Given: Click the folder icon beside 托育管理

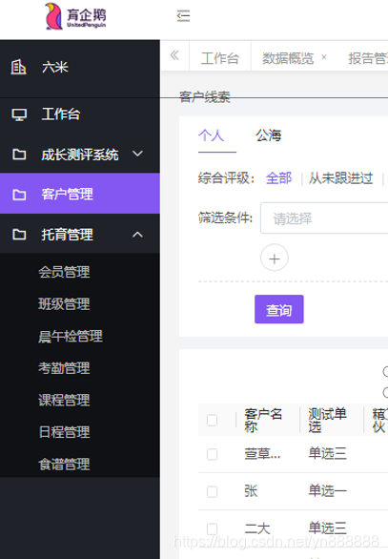Looking at the screenshot, I should click(19, 235).
